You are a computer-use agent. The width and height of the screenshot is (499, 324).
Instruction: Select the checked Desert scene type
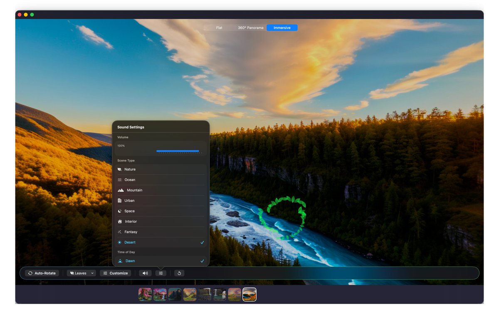coord(161,242)
